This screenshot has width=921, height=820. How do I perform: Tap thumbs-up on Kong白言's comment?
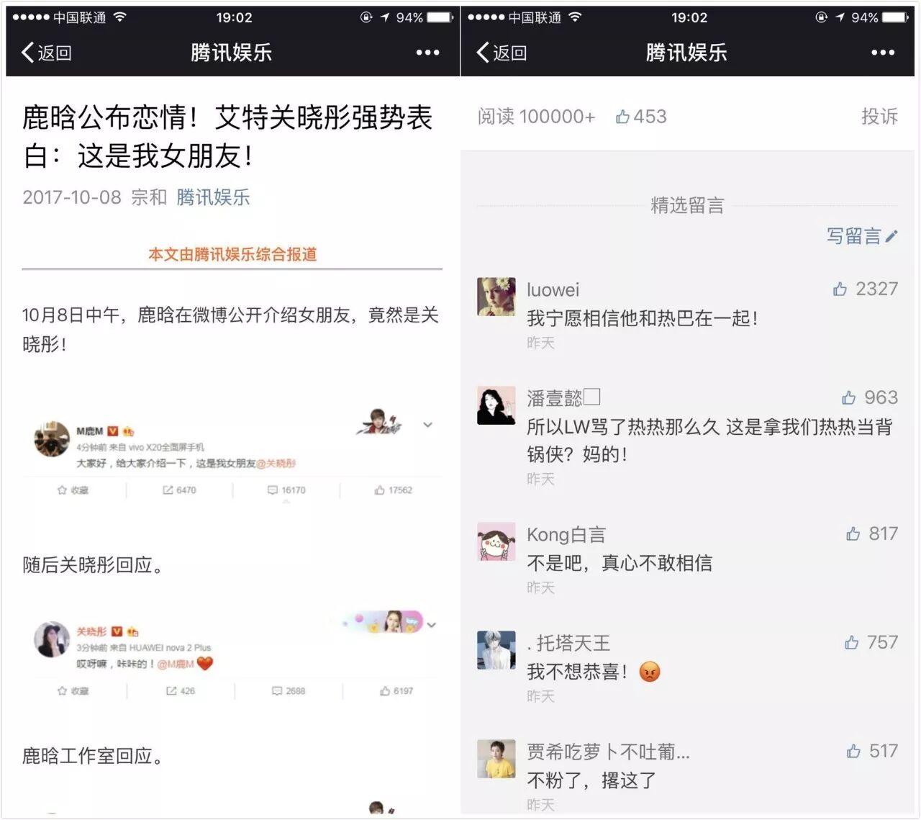pos(853,534)
